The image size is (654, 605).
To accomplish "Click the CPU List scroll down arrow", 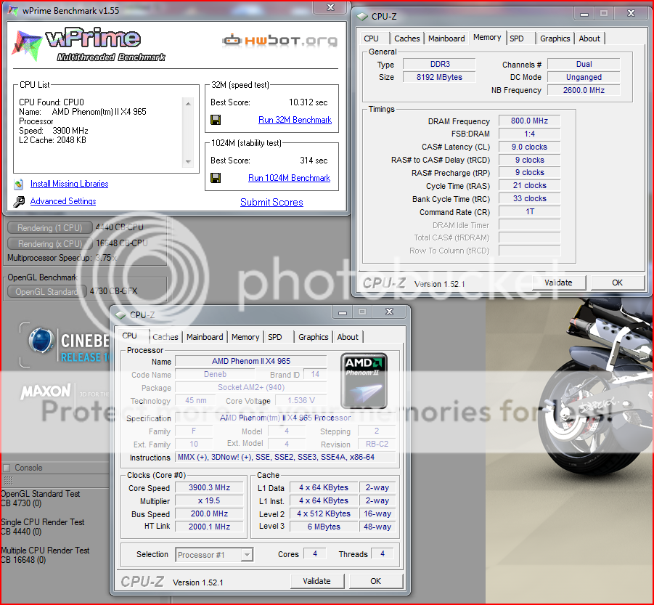I will tap(188, 162).
